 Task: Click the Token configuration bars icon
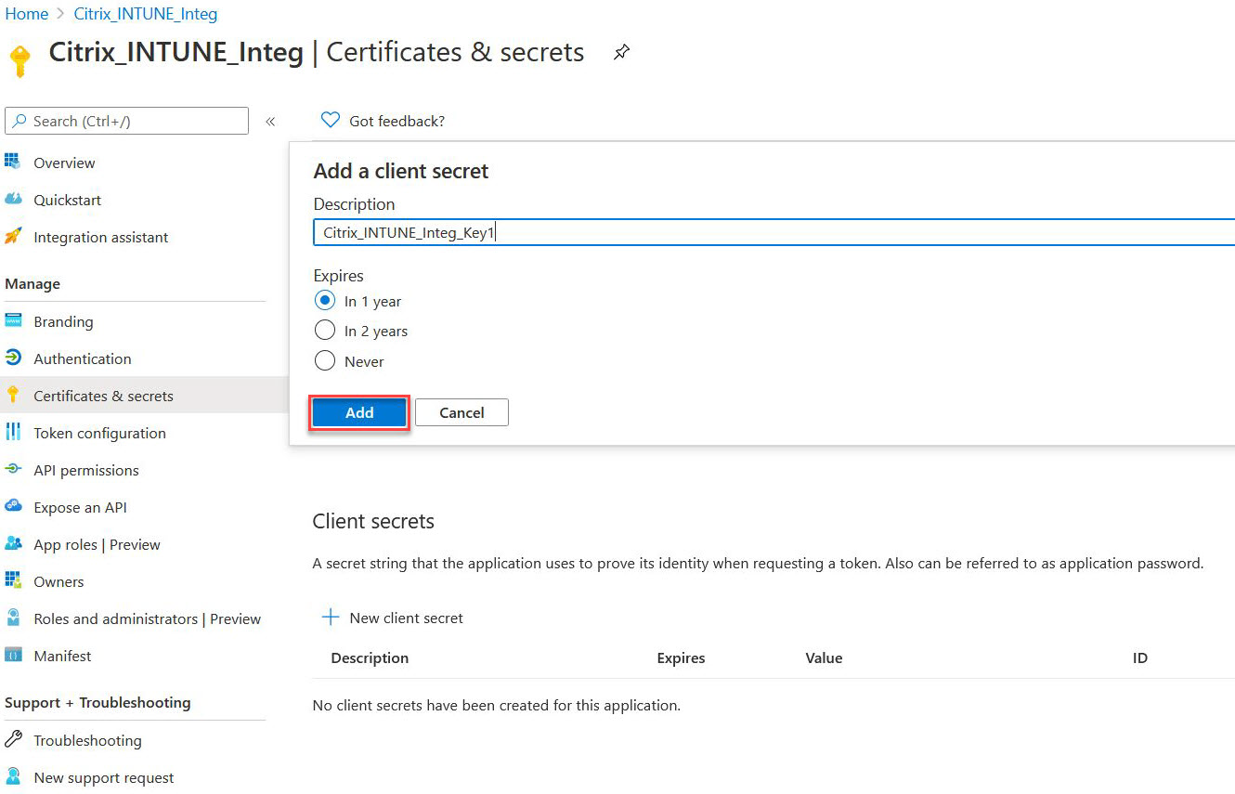(13, 433)
